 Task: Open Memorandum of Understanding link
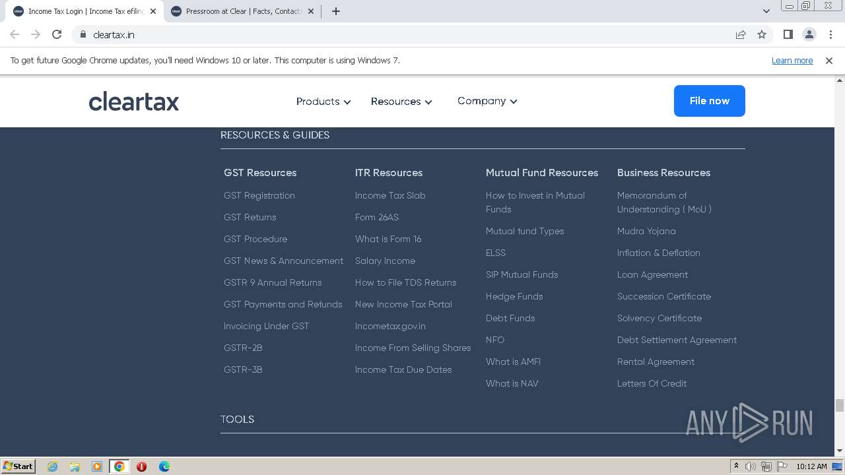point(664,202)
